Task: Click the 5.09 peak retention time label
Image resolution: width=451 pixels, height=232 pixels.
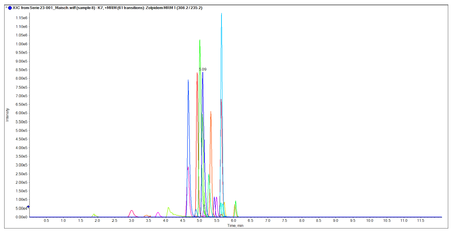Action: (202, 69)
